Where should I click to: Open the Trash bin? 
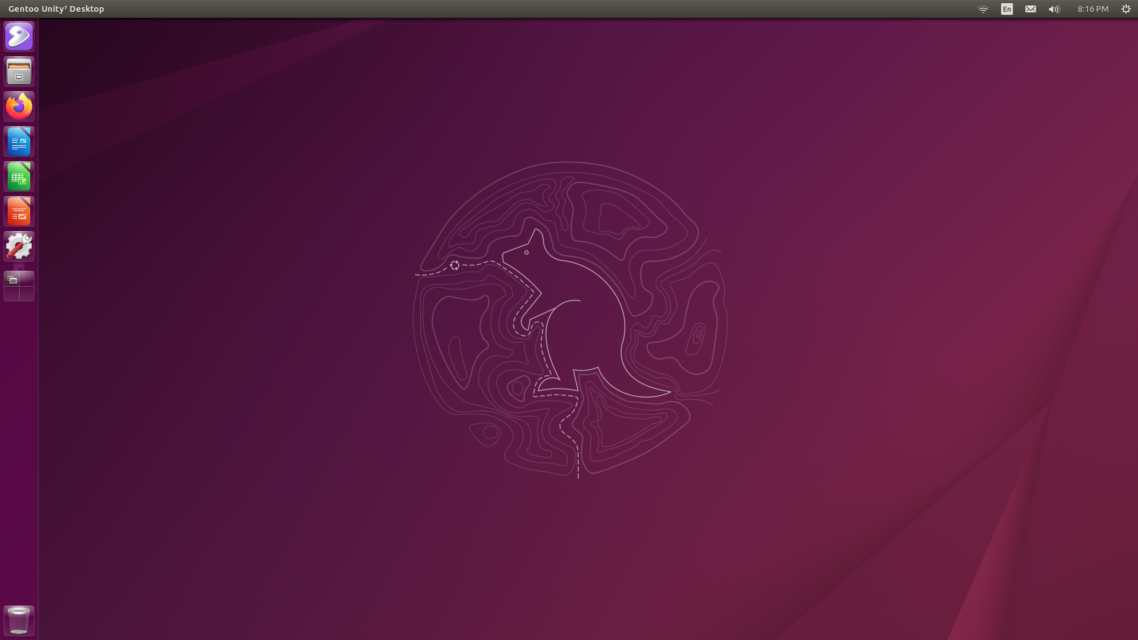[19, 620]
